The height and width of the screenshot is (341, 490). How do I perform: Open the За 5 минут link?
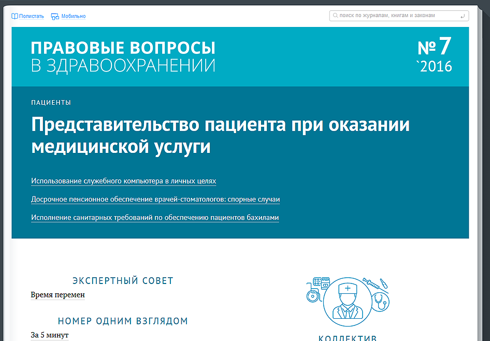(x=49, y=335)
